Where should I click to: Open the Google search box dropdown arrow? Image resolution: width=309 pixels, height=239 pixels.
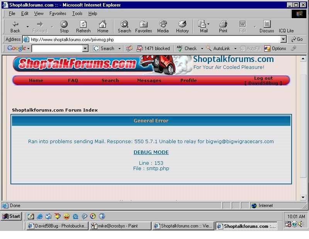click(x=85, y=48)
